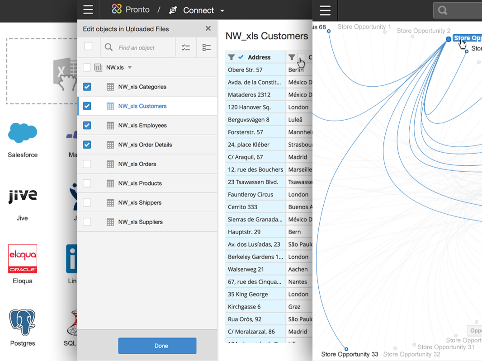
Task: Open hamburger menu in the graph window
Action: point(325,10)
